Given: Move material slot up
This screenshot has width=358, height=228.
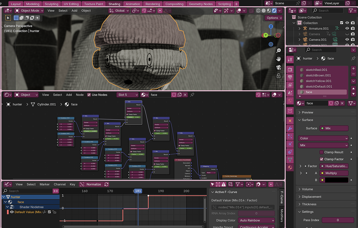Looking at the screenshot, I should click(x=353, y=88).
